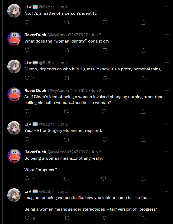Viewport: 173px width, 224px height.
Task: Retweet "What does the woman identity consist of?" tweet
Action: [x=67, y=50]
